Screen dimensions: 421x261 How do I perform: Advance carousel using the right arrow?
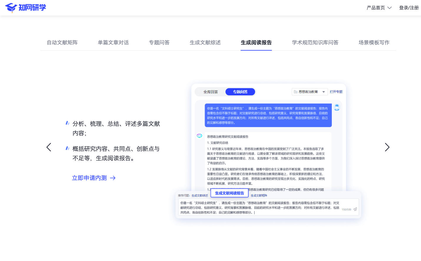coord(387,147)
